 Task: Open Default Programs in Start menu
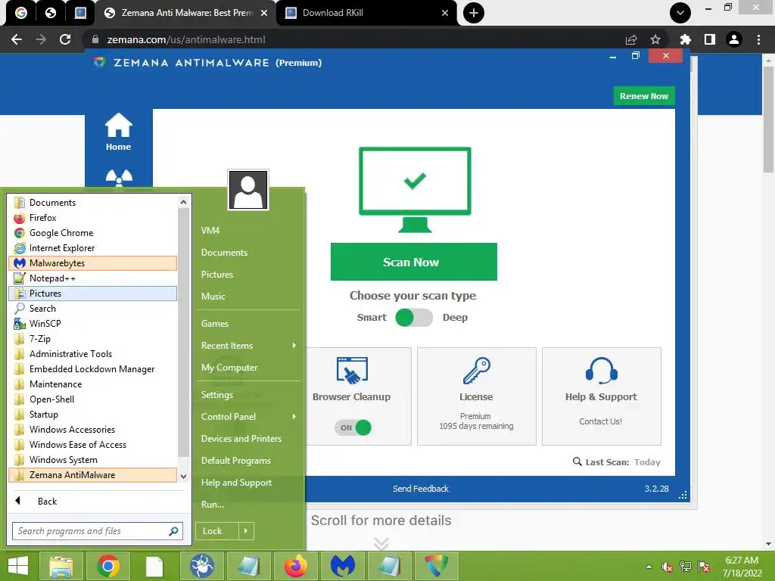(236, 461)
